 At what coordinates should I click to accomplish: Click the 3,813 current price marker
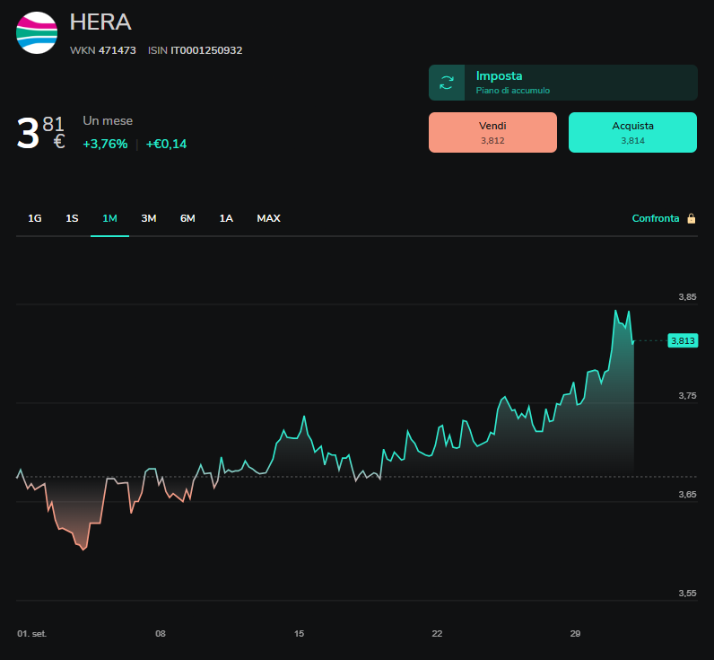coord(683,340)
